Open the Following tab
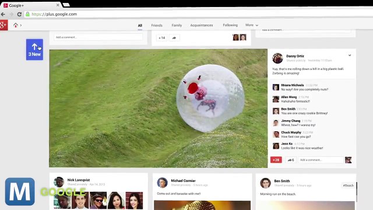373x210 pixels. click(230, 25)
